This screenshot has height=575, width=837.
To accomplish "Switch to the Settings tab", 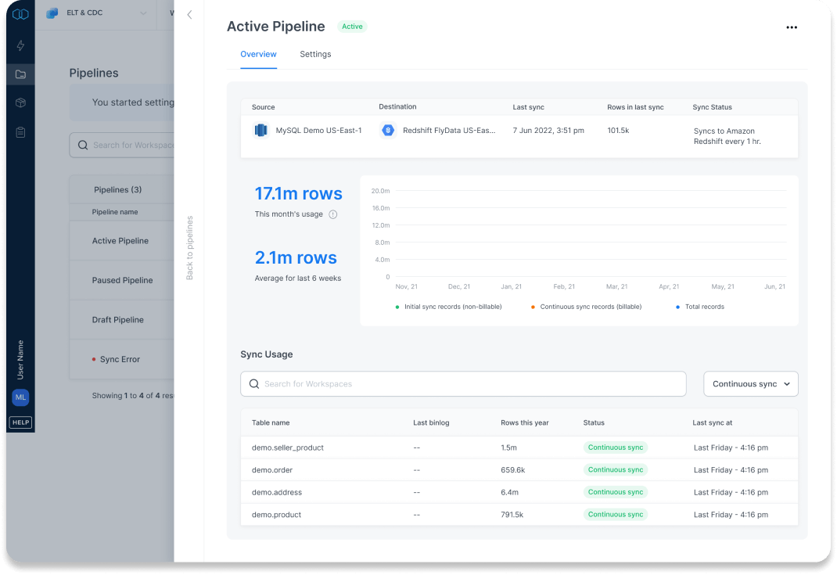I will pyautogui.click(x=315, y=55).
